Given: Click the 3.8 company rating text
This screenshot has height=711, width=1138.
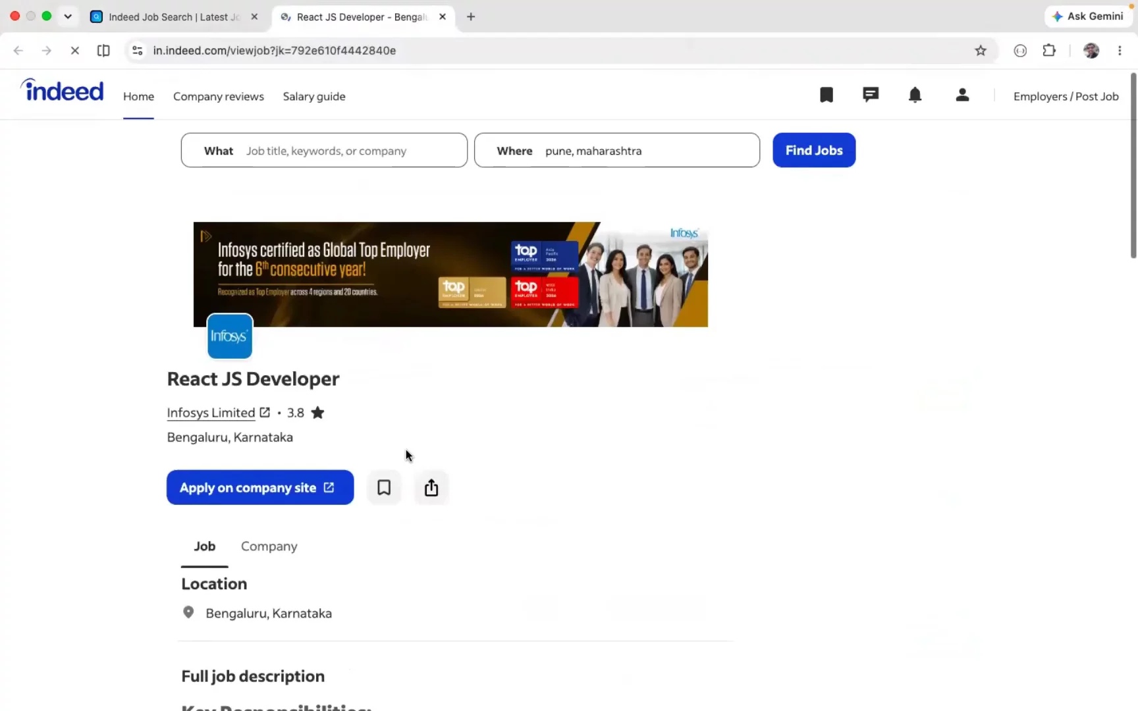Looking at the screenshot, I should [296, 413].
